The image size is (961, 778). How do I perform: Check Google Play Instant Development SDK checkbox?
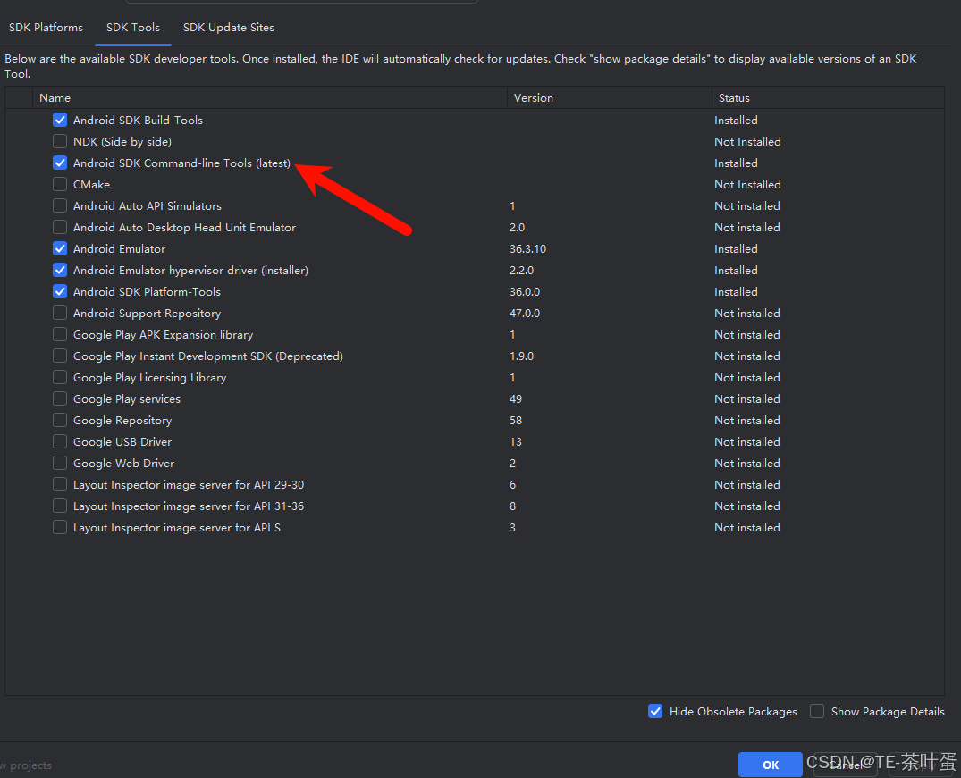click(x=60, y=356)
